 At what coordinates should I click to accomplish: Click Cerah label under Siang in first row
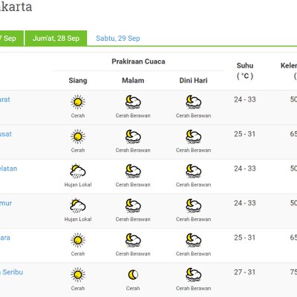(x=78, y=116)
